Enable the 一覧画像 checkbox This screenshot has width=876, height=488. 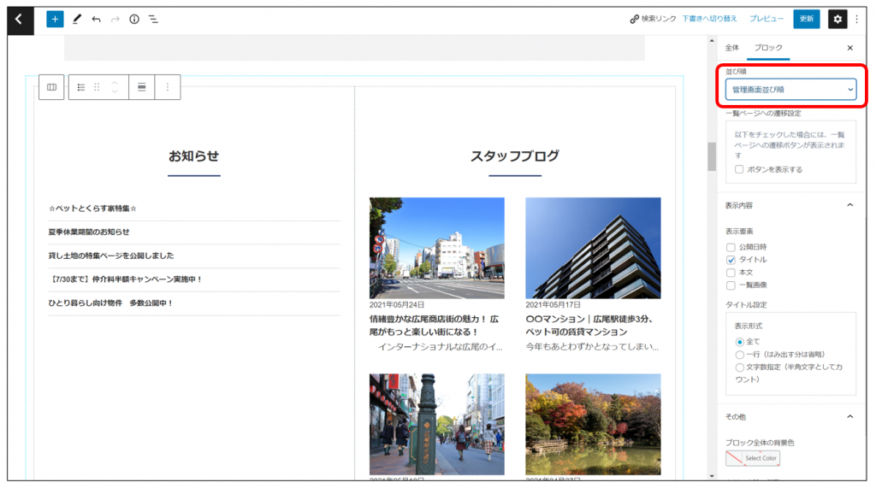pos(731,285)
